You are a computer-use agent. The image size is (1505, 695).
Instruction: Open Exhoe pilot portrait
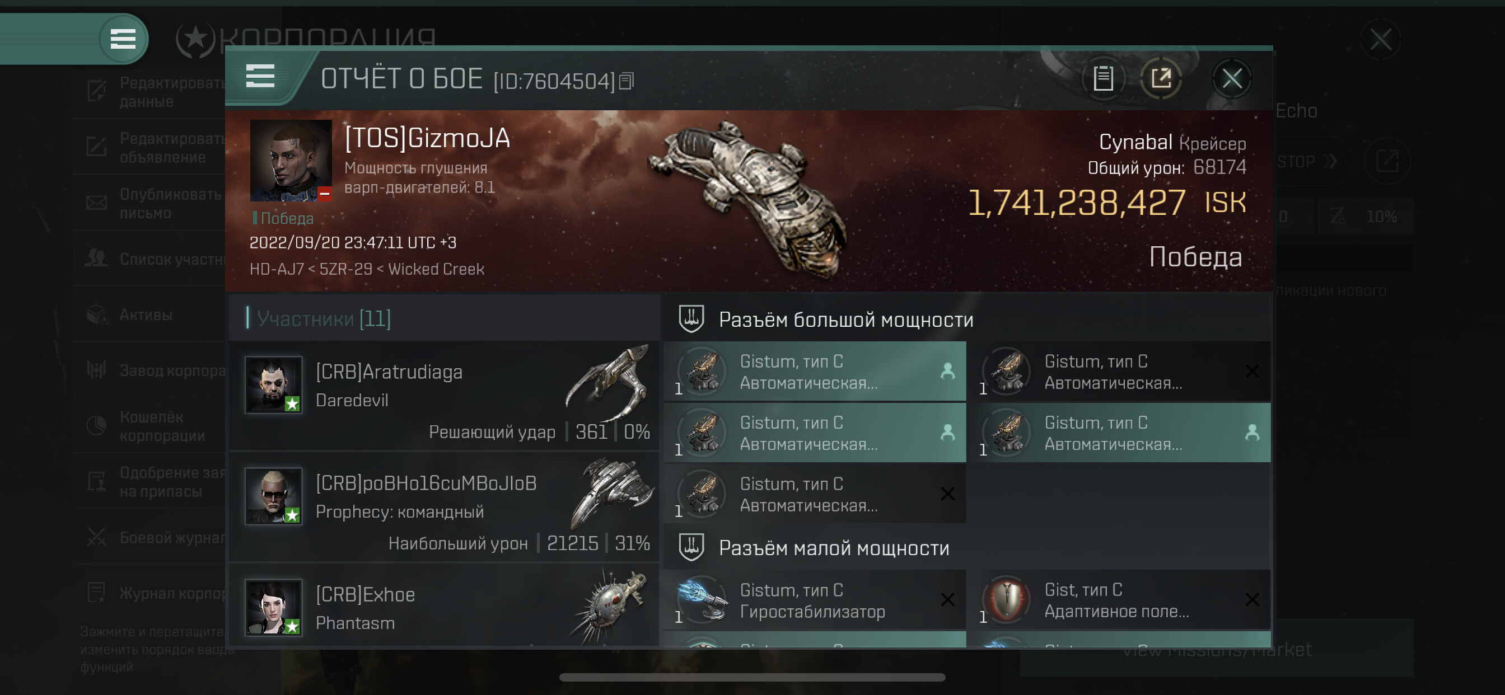[273, 607]
